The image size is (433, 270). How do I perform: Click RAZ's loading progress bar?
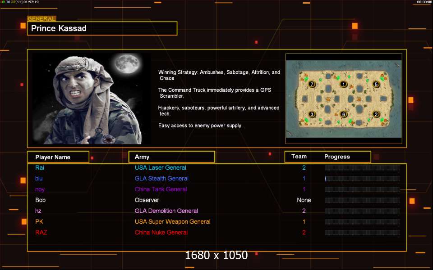pos(363,233)
